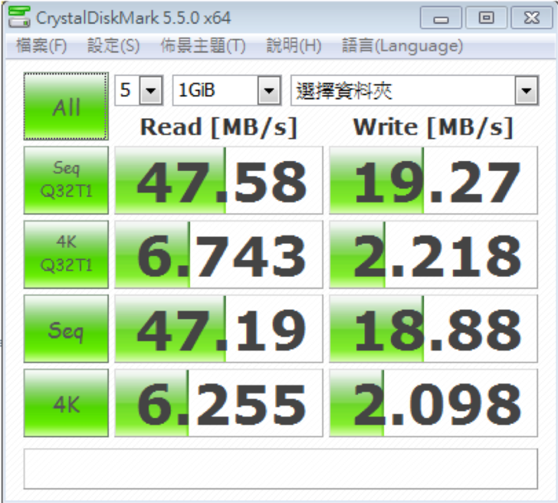Open the 檔案(F) menu
Image resolution: width=558 pixels, height=503 pixels.
pyautogui.click(x=41, y=46)
